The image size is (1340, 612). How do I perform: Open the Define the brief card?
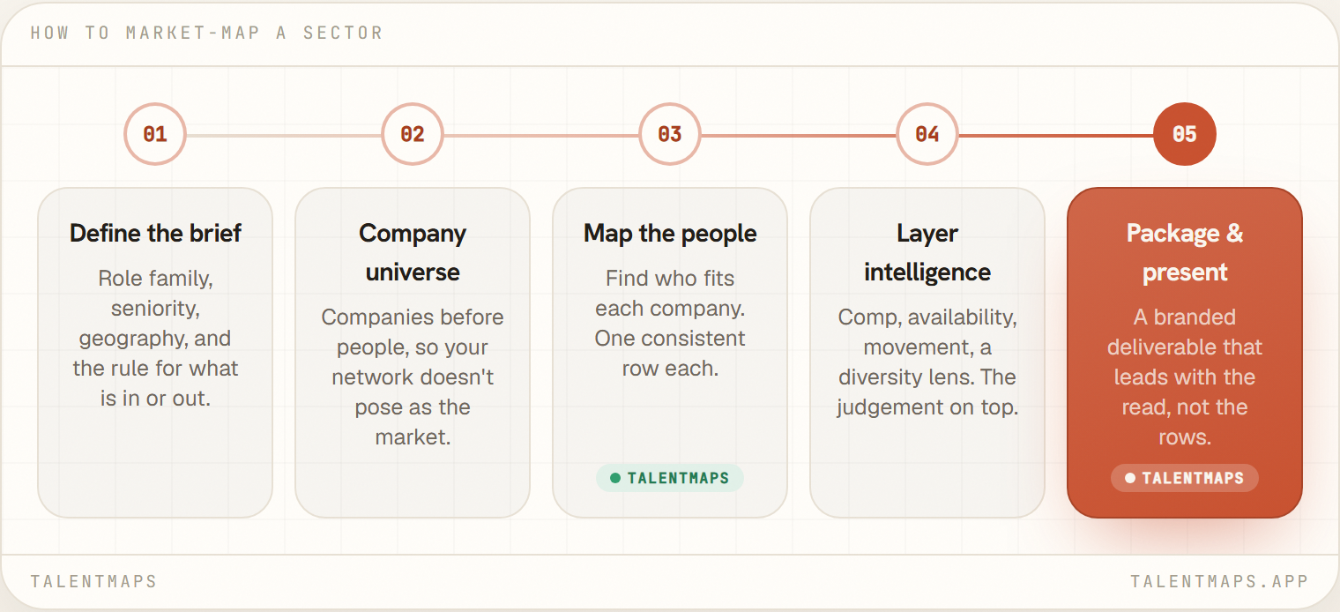pos(155,353)
